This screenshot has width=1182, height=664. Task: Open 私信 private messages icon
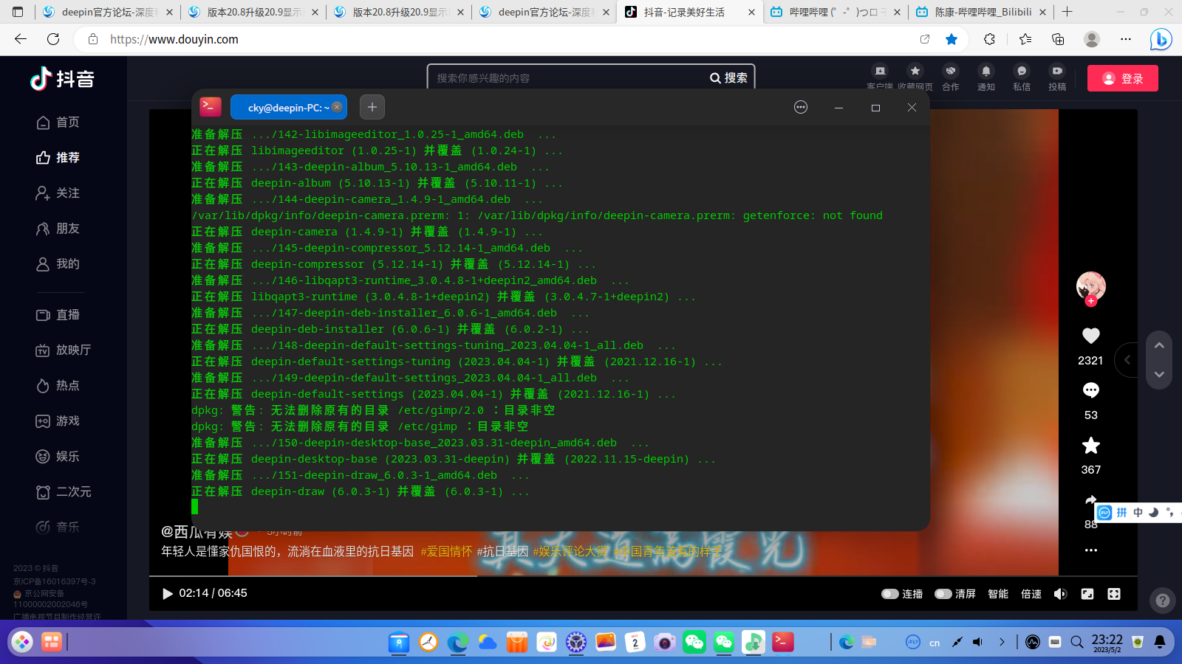click(1021, 72)
